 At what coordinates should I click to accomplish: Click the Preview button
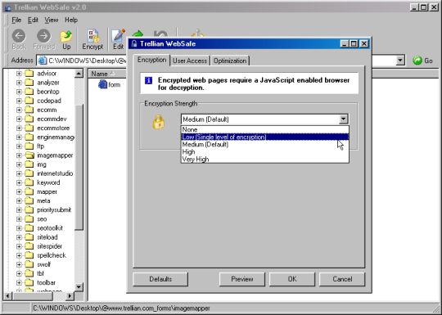[x=241, y=279]
